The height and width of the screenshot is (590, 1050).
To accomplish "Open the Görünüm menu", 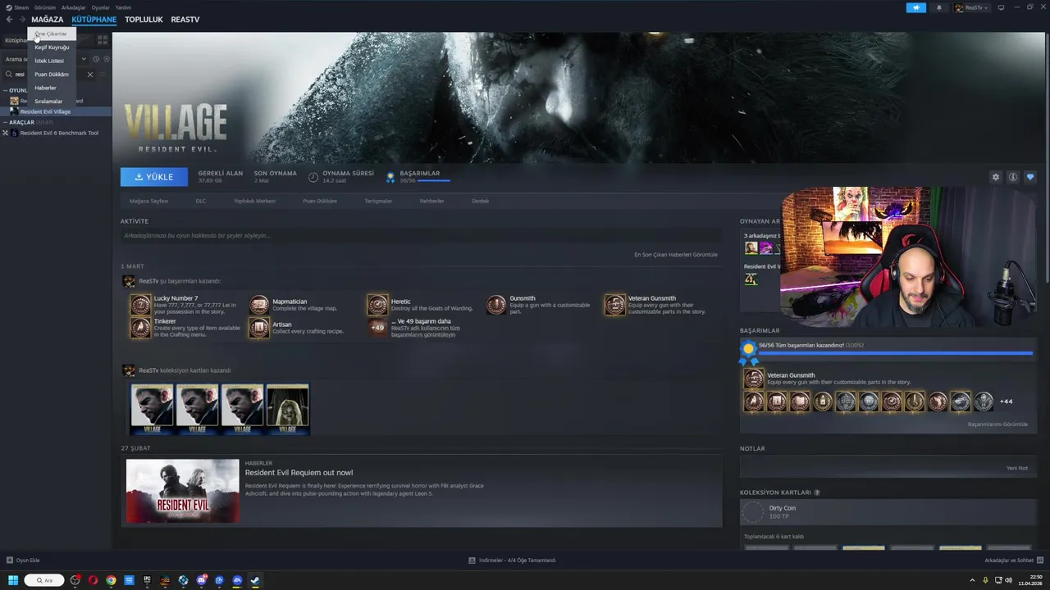I will click(45, 7).
